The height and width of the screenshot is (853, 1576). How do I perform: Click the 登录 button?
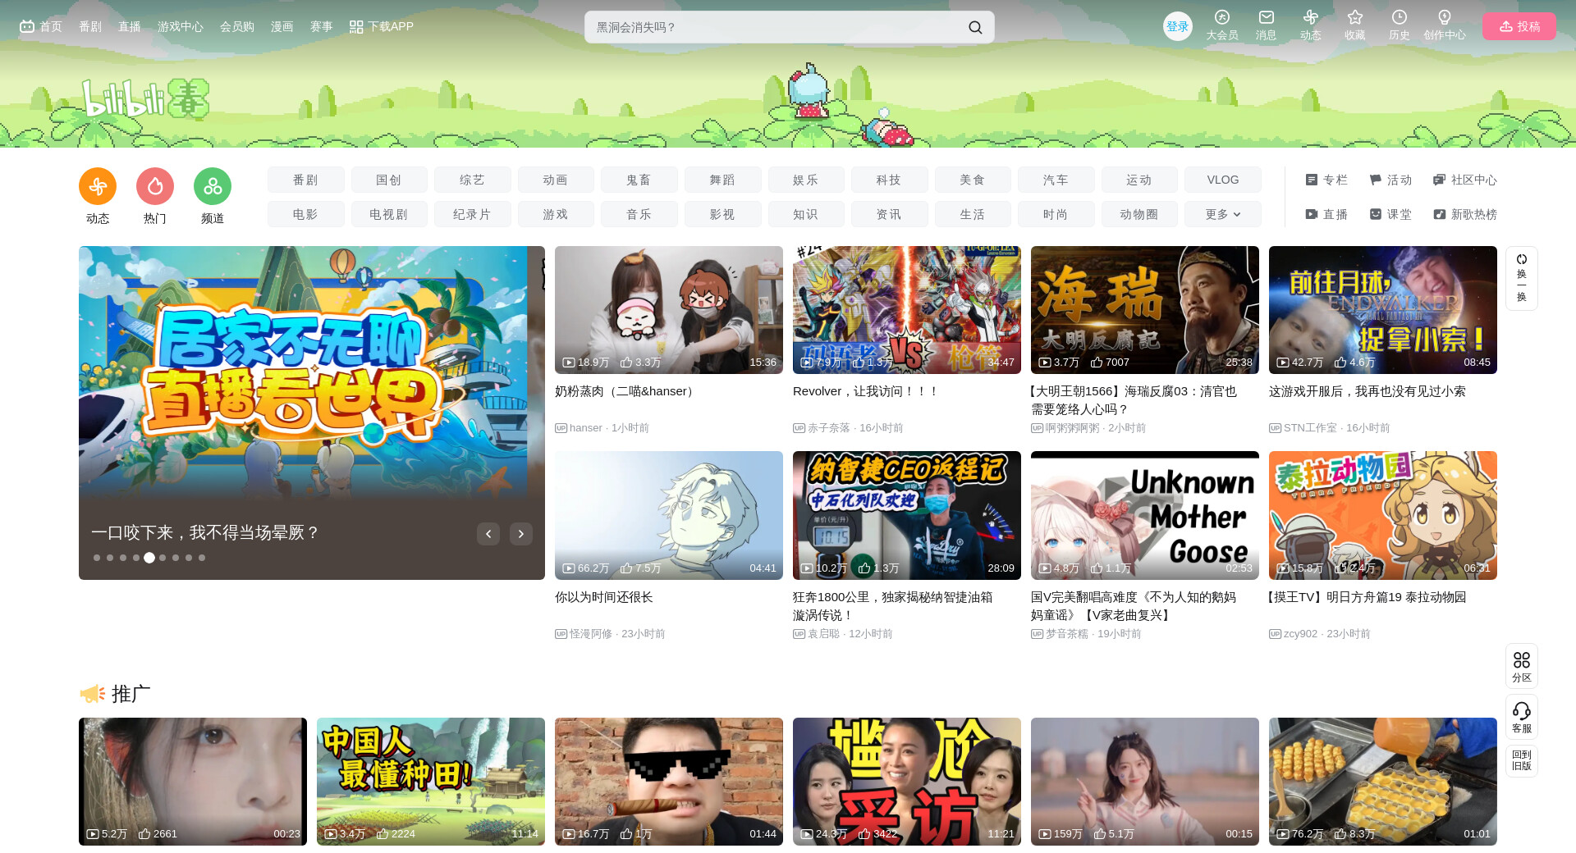(x=1178, y=26)
